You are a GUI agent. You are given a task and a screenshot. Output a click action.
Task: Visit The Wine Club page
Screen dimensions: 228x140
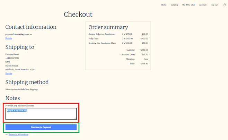click(x=188, y=5)
